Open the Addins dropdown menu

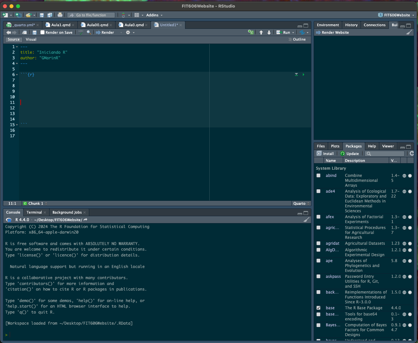click(154, 15)
